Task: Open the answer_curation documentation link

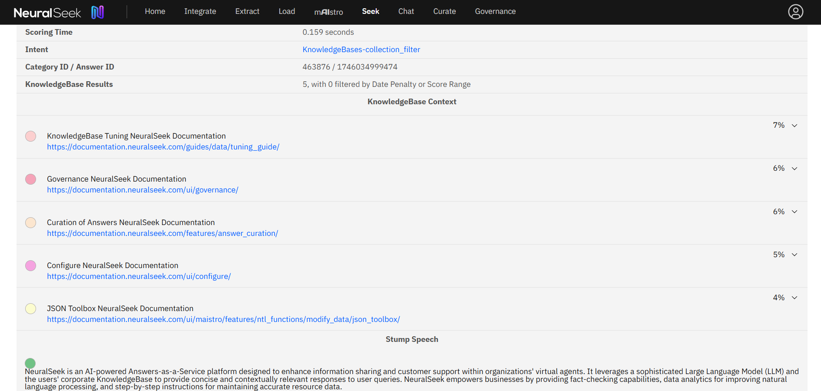Action: coord(162,233)
